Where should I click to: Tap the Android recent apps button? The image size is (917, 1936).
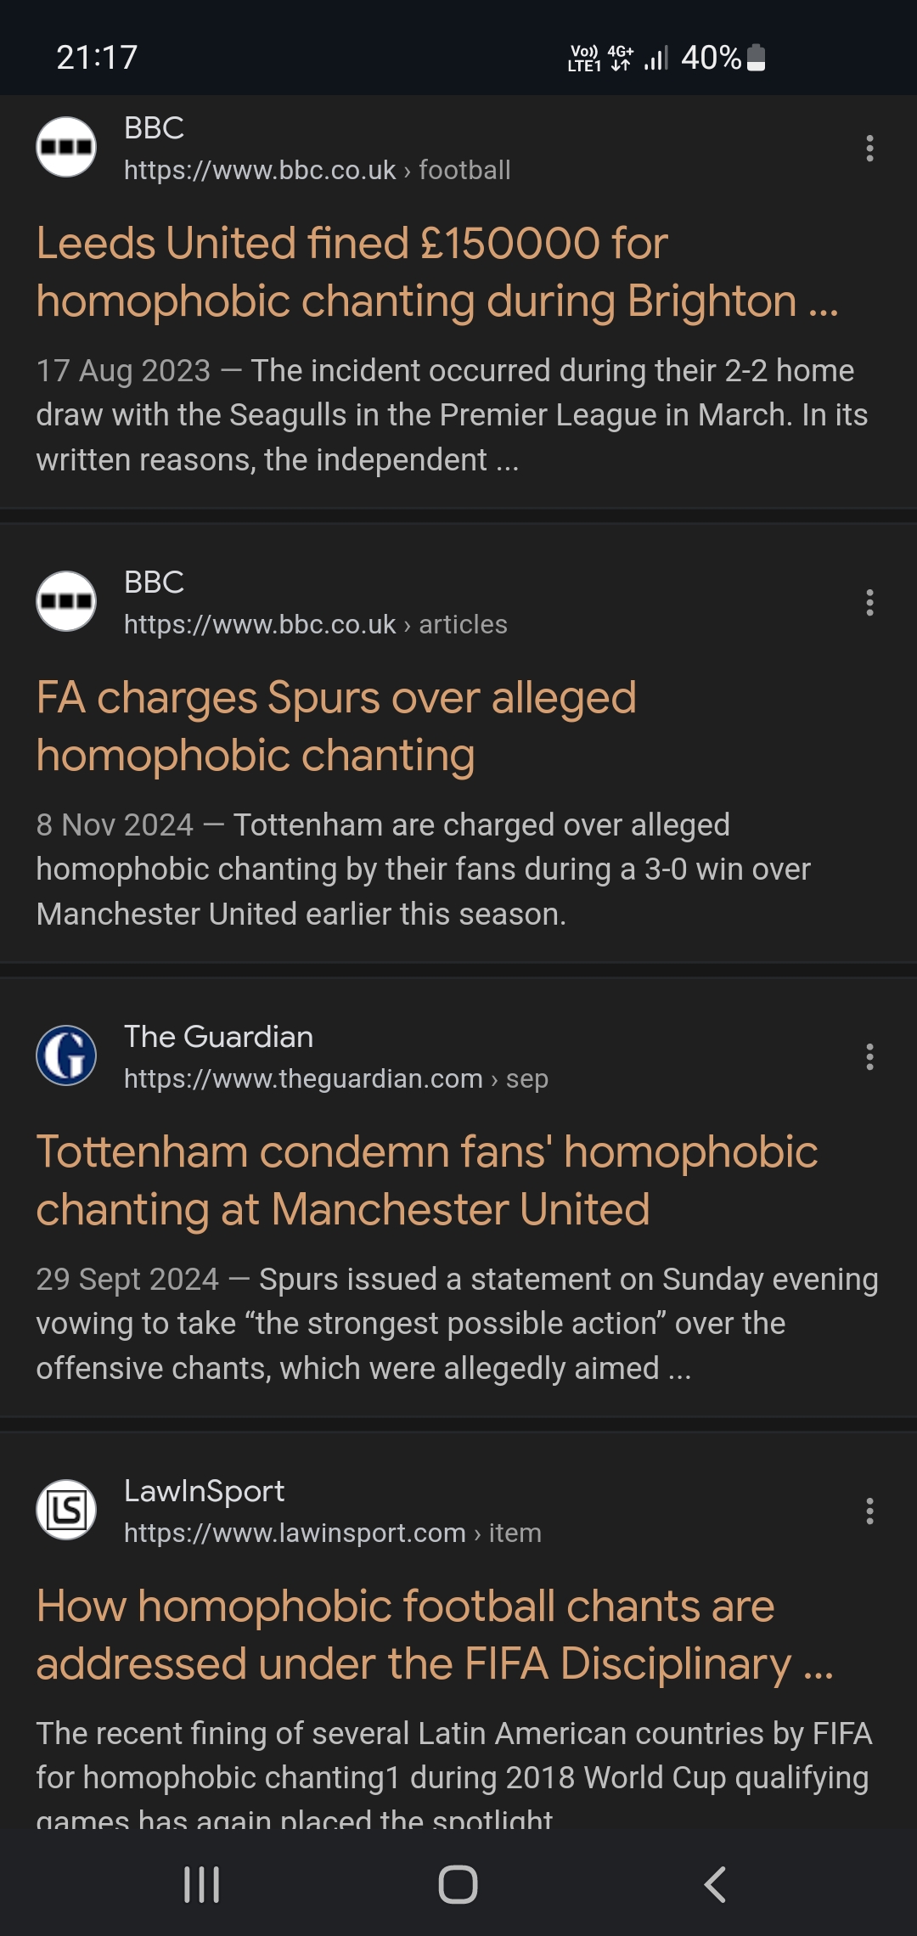[x=202, y=1884]
